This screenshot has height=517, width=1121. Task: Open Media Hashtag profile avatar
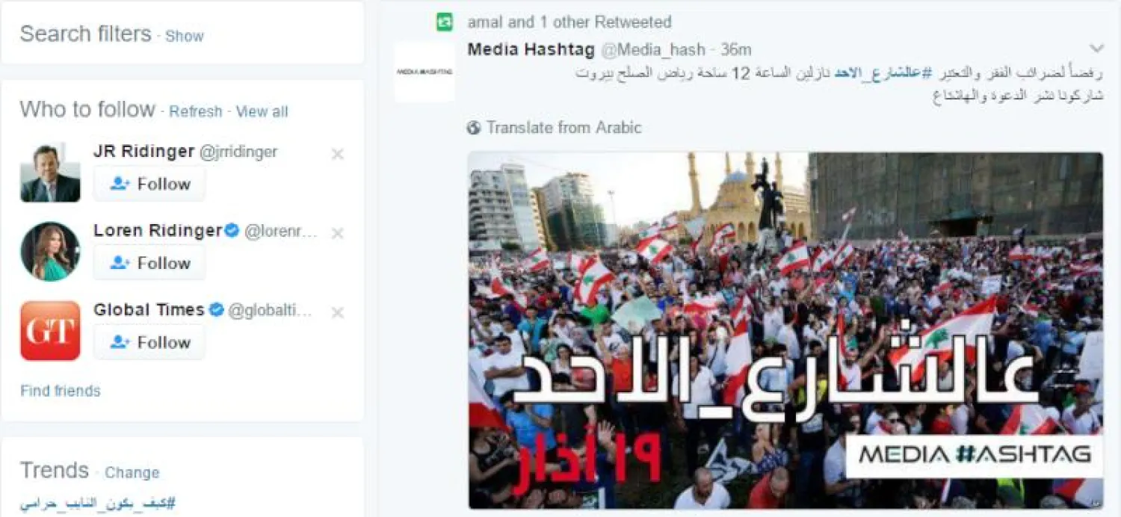(x=424, y=72)
